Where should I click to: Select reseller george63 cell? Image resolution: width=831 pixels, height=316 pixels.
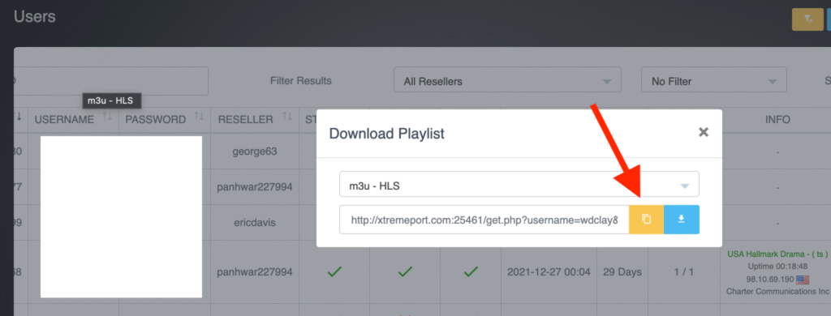[254, 152]
